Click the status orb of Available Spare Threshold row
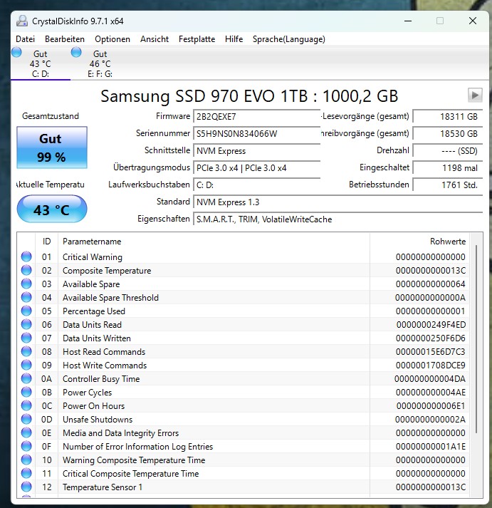The width and height of the screenshot is (492, 508). (26, 297)
